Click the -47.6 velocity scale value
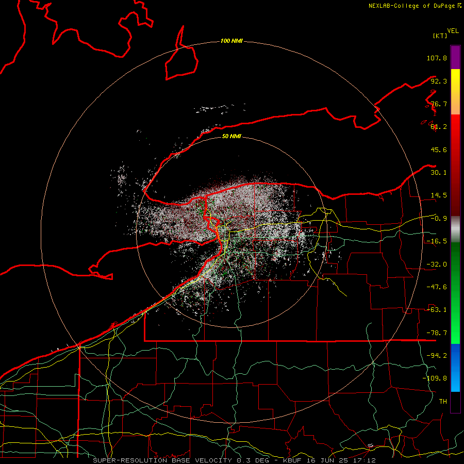The image size is (464, 464). (x=437, y=287)
